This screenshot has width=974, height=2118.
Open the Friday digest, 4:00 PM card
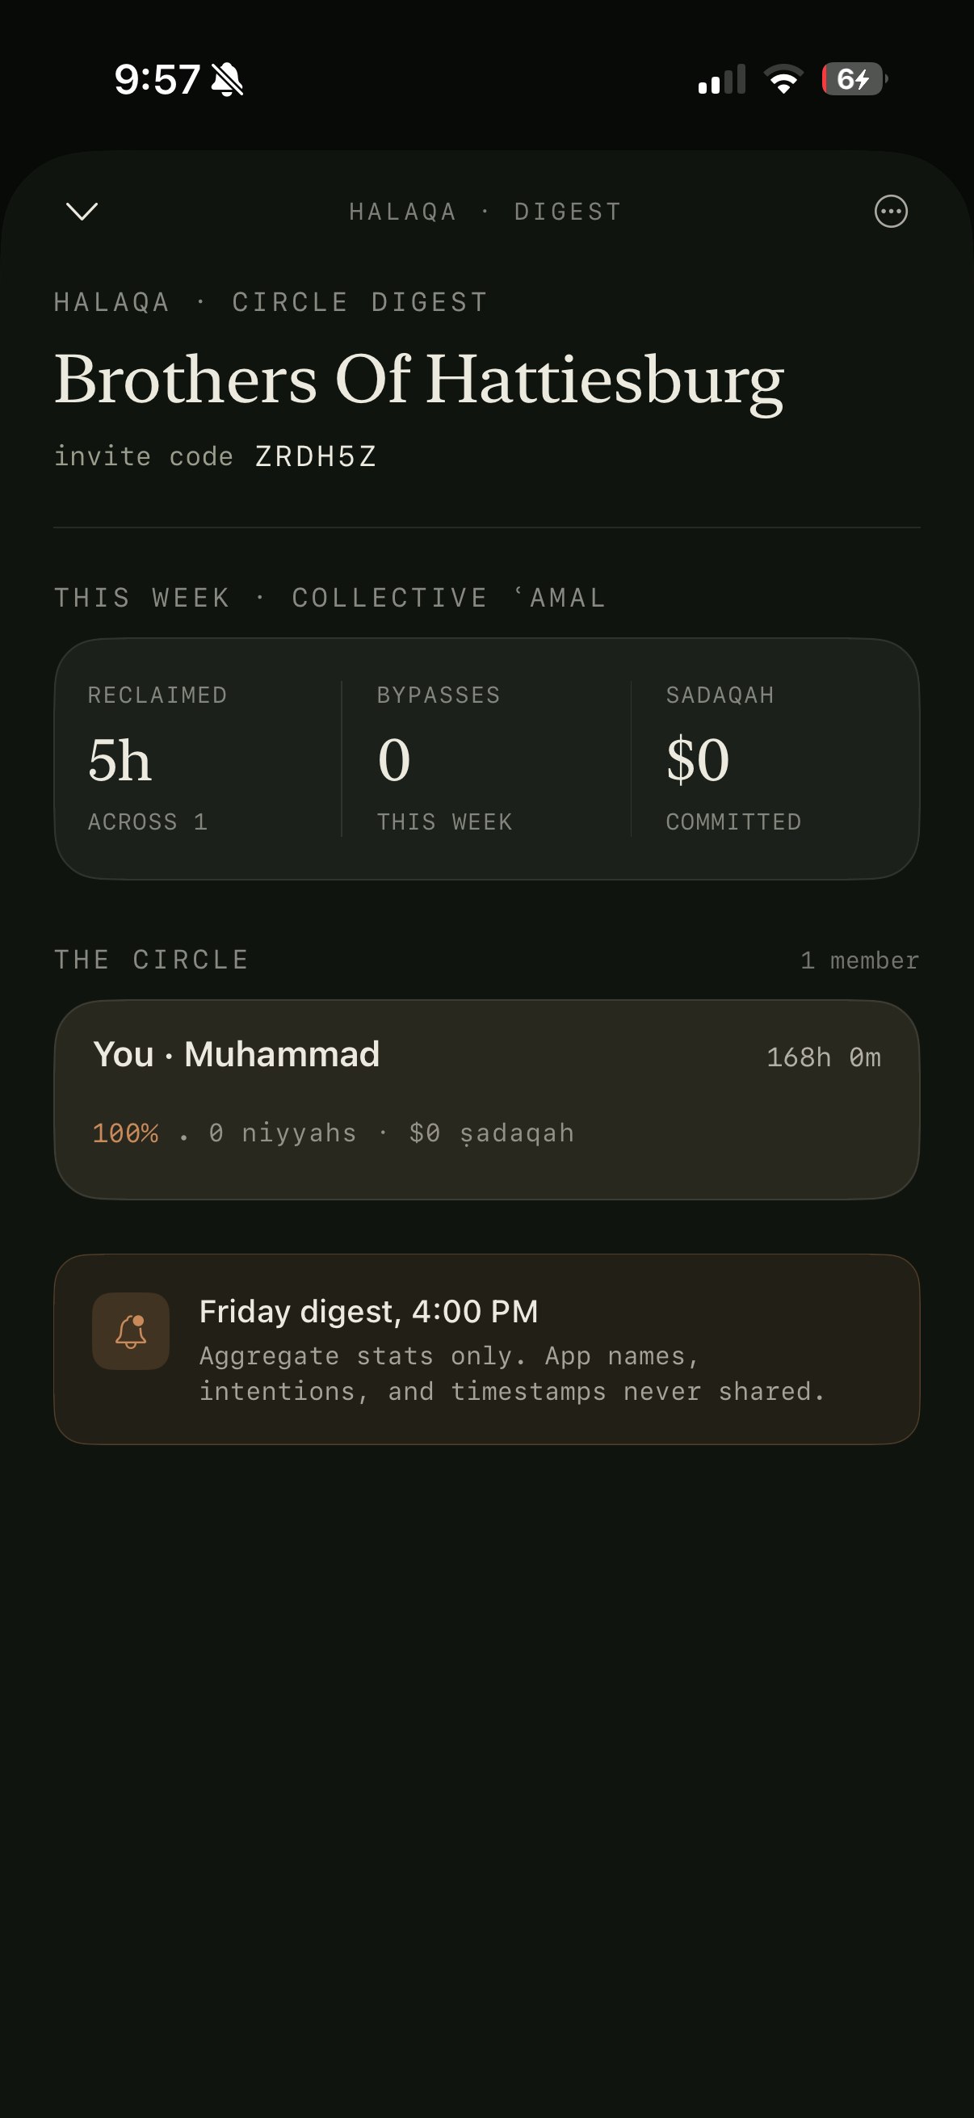(486, 1349)
